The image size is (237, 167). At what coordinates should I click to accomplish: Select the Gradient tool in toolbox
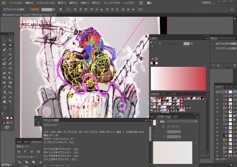coord(10,83)
